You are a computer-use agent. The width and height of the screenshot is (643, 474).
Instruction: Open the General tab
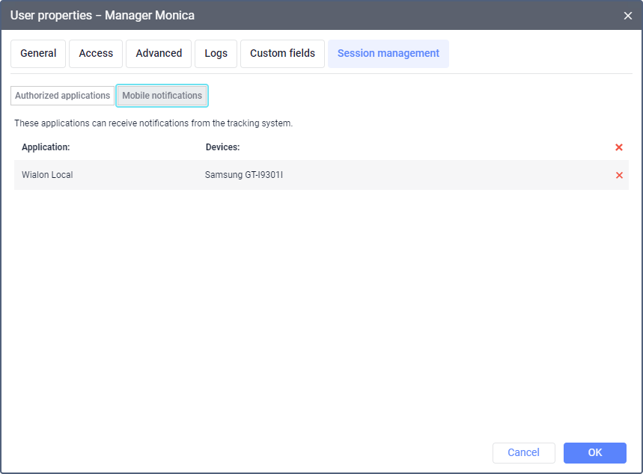tap(38, 54)
